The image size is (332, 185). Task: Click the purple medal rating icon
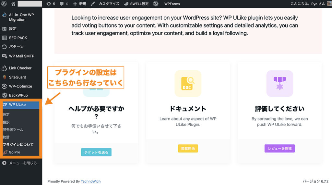coord(279,83)
